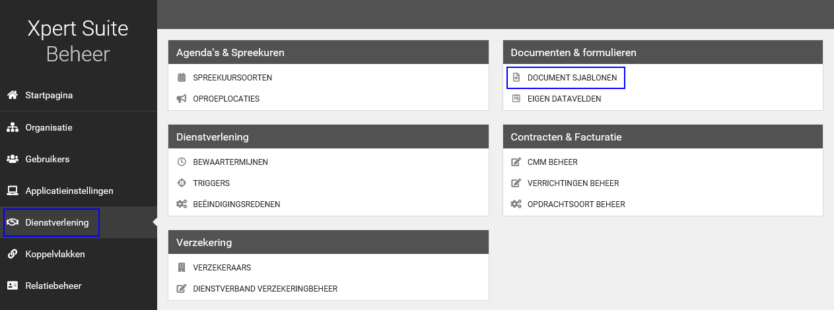The width and height of the screenshot is (834, 310).
Task: Click the handshake icon beside Dienstverlening
Action: coord(12,222)
